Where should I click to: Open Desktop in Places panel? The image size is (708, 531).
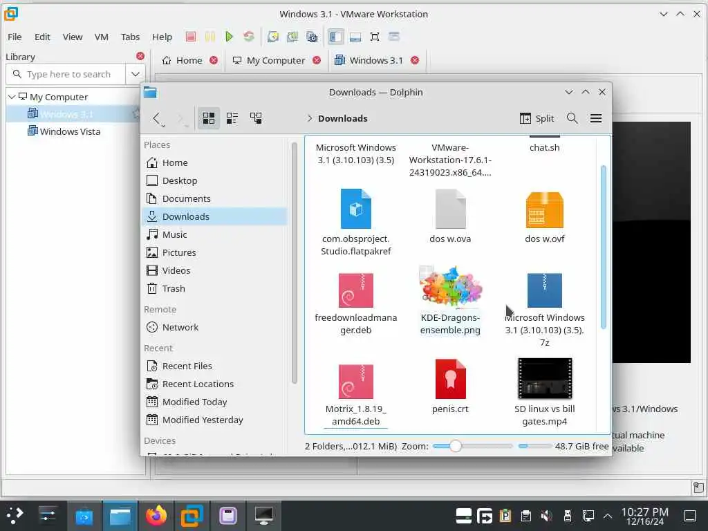pos(214,180)
